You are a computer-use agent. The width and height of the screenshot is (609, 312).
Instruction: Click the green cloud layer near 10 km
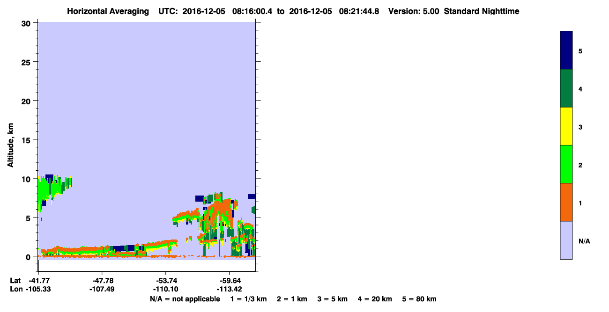click(54, 187)
